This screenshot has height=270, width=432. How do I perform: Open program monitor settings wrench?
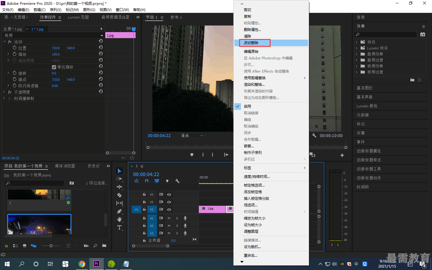pyautogui.click(x=314, y=136)
